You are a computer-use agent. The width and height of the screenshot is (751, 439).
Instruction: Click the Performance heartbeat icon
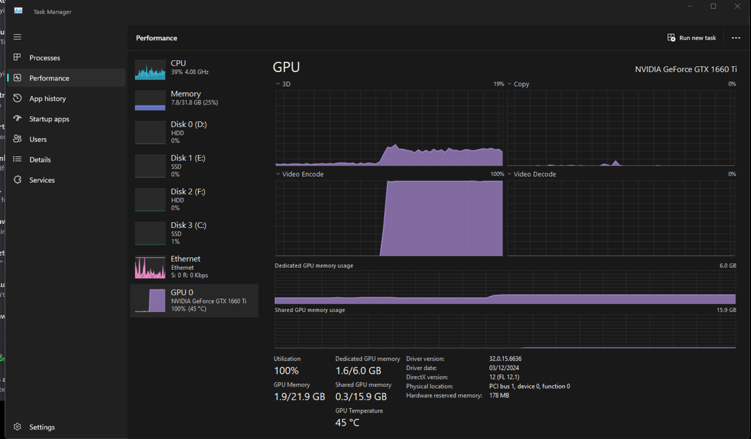point(18,78)
